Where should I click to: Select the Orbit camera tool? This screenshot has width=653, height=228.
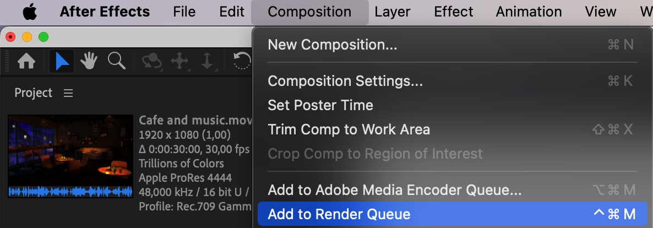(152, 62)
